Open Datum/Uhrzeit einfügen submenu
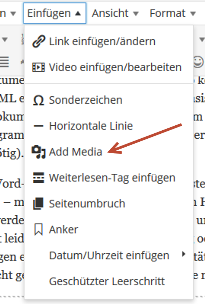Viewport: 205px width, 304px height. coord(109,255)
